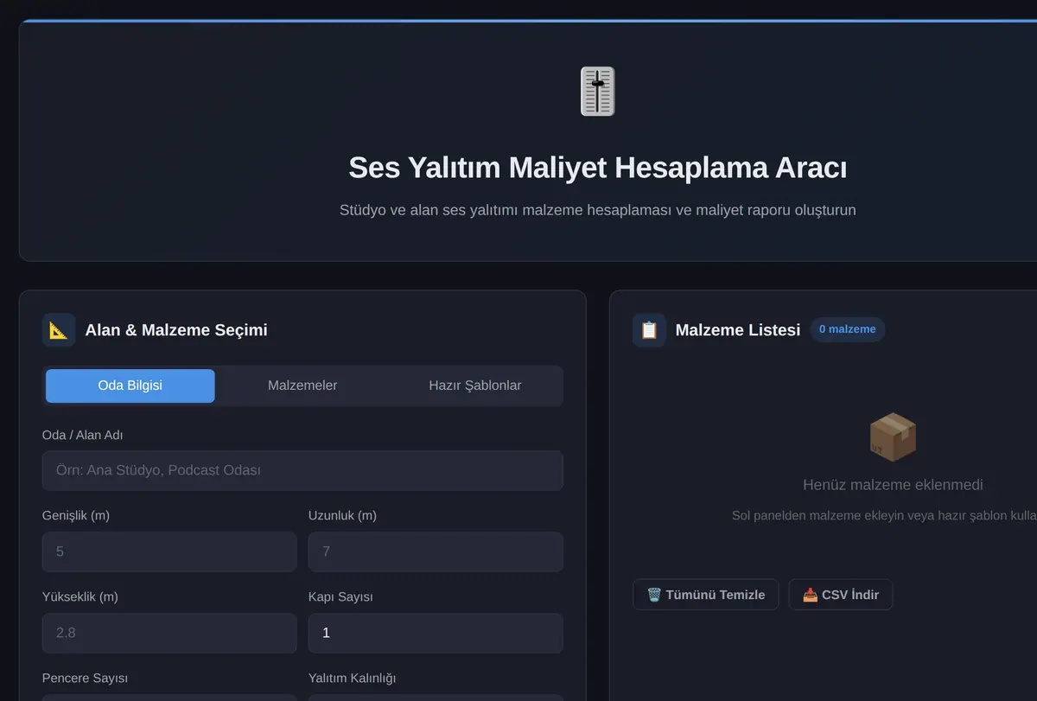Click into the Yükseklik (m) field
This screenshot has height=701, width=1037.
169,633
